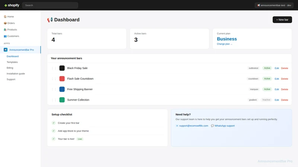Open the Support submenu item
Screen dimensions: 298x167
click(11, 79)
